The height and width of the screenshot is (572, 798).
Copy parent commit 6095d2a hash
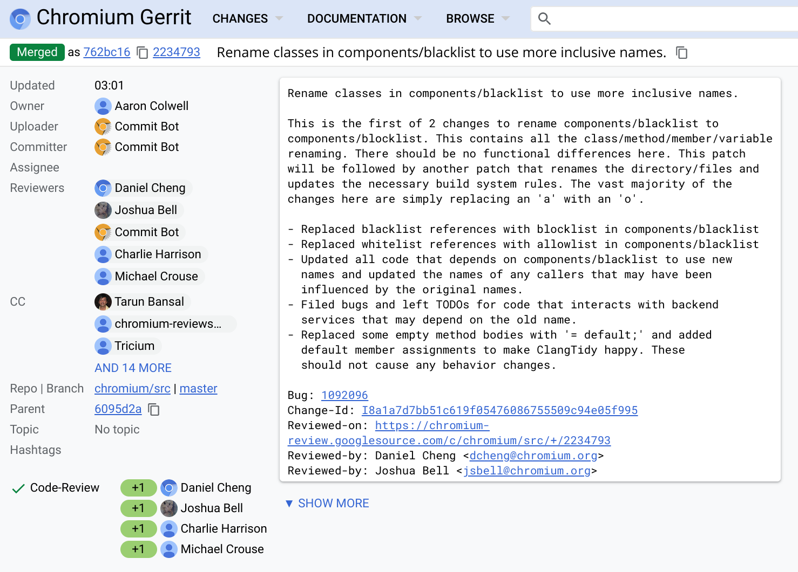pyautogui.click(x=154, y=410)
